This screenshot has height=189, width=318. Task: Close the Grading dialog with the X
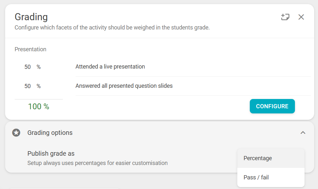coord(301,17)
